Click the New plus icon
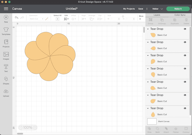This screenshot has width=192, height=135. coord(6,18)
